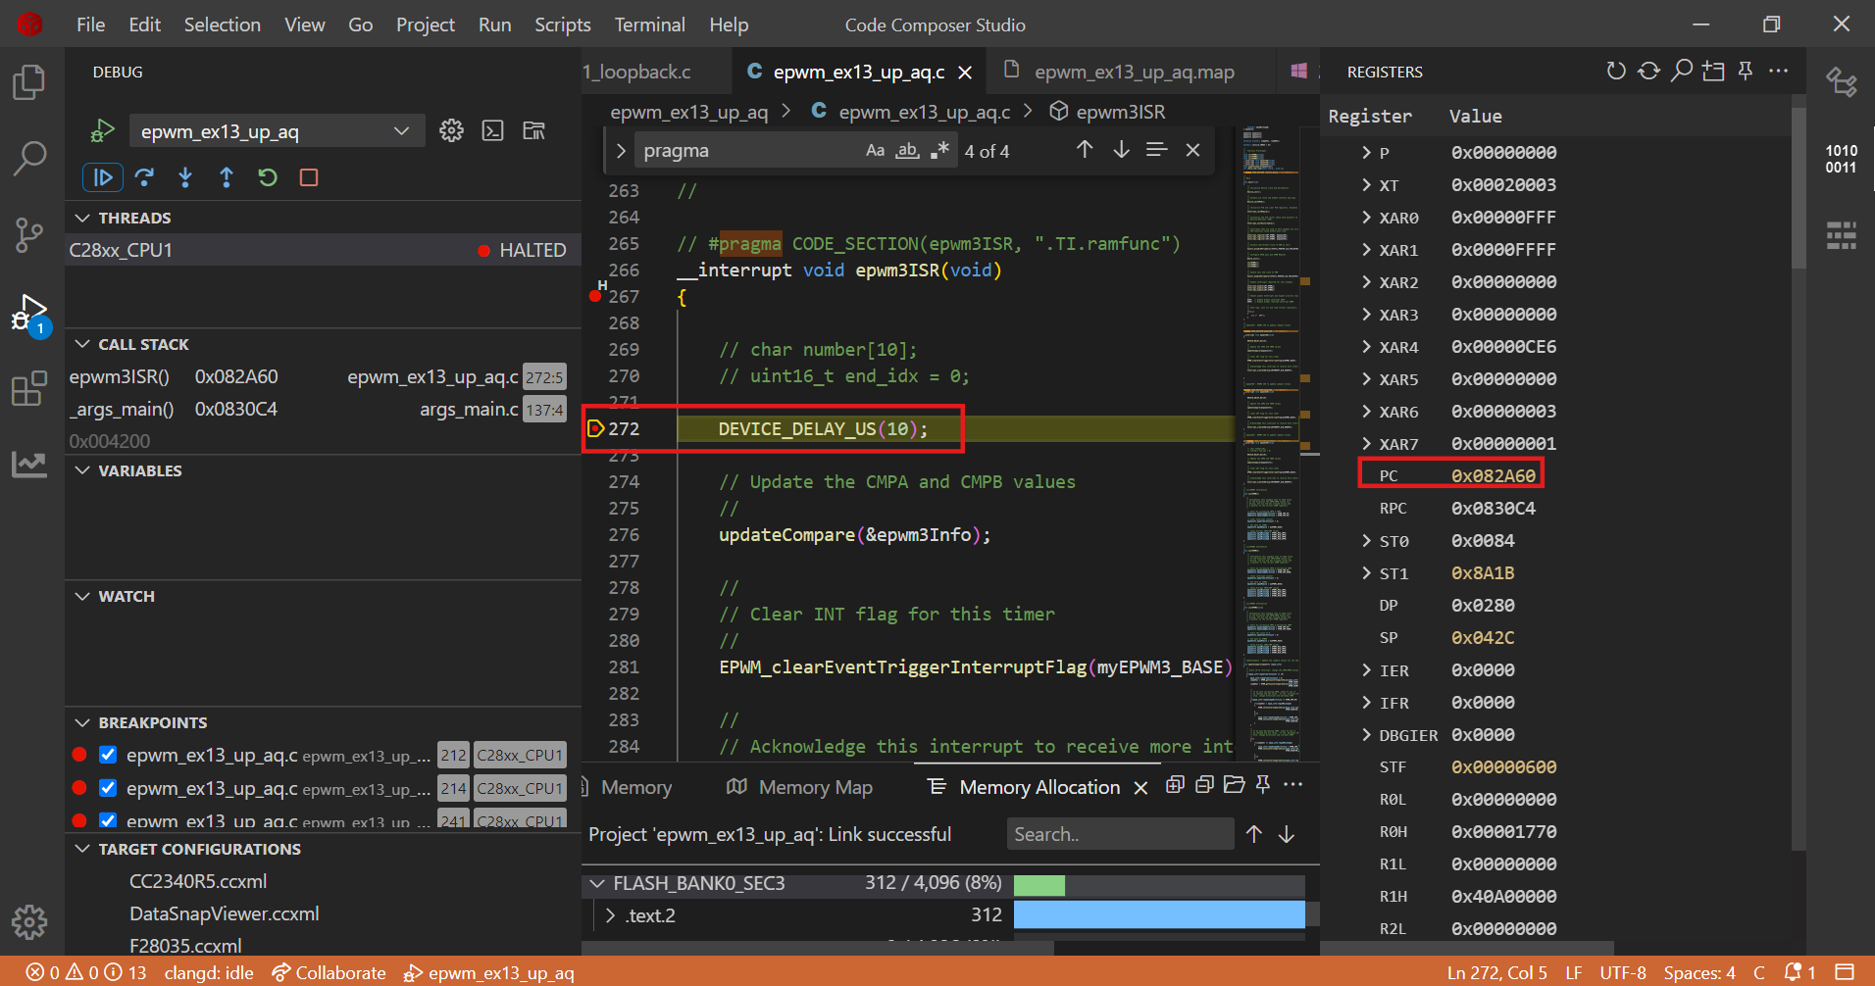Expand the XAR4 register
Viewport: 1875px width, 986px height.
[x=1366, y=347]
